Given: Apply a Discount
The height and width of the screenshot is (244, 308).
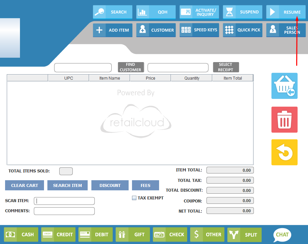Looking at the screenshot, I should tap(110, 185).
